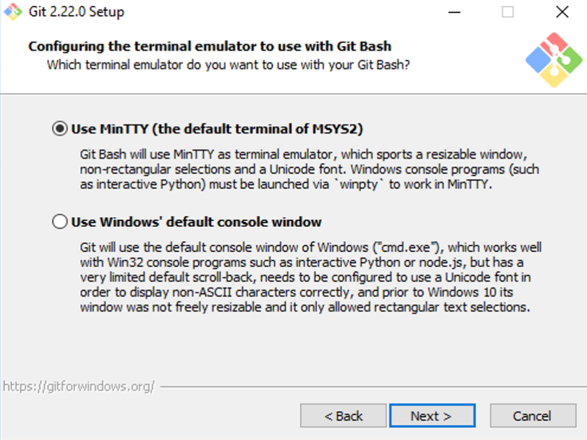Click the 'Use Windows' default console window' label text
Screen dimensions: 587x440
coord(196,222)
